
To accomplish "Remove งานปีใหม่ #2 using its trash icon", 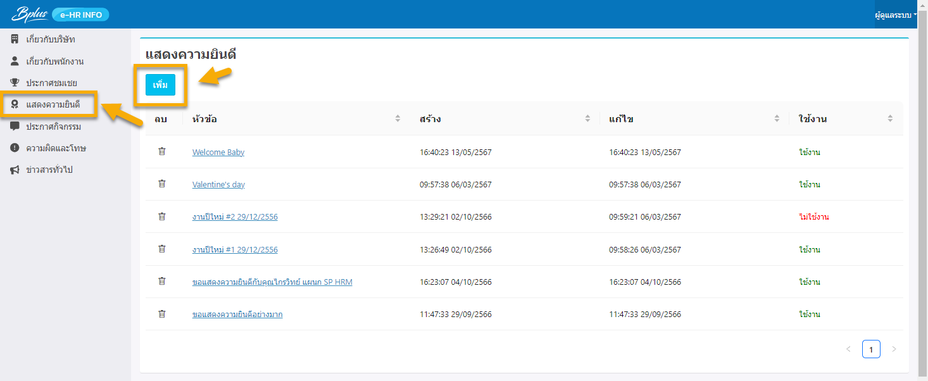I will 161,216.
